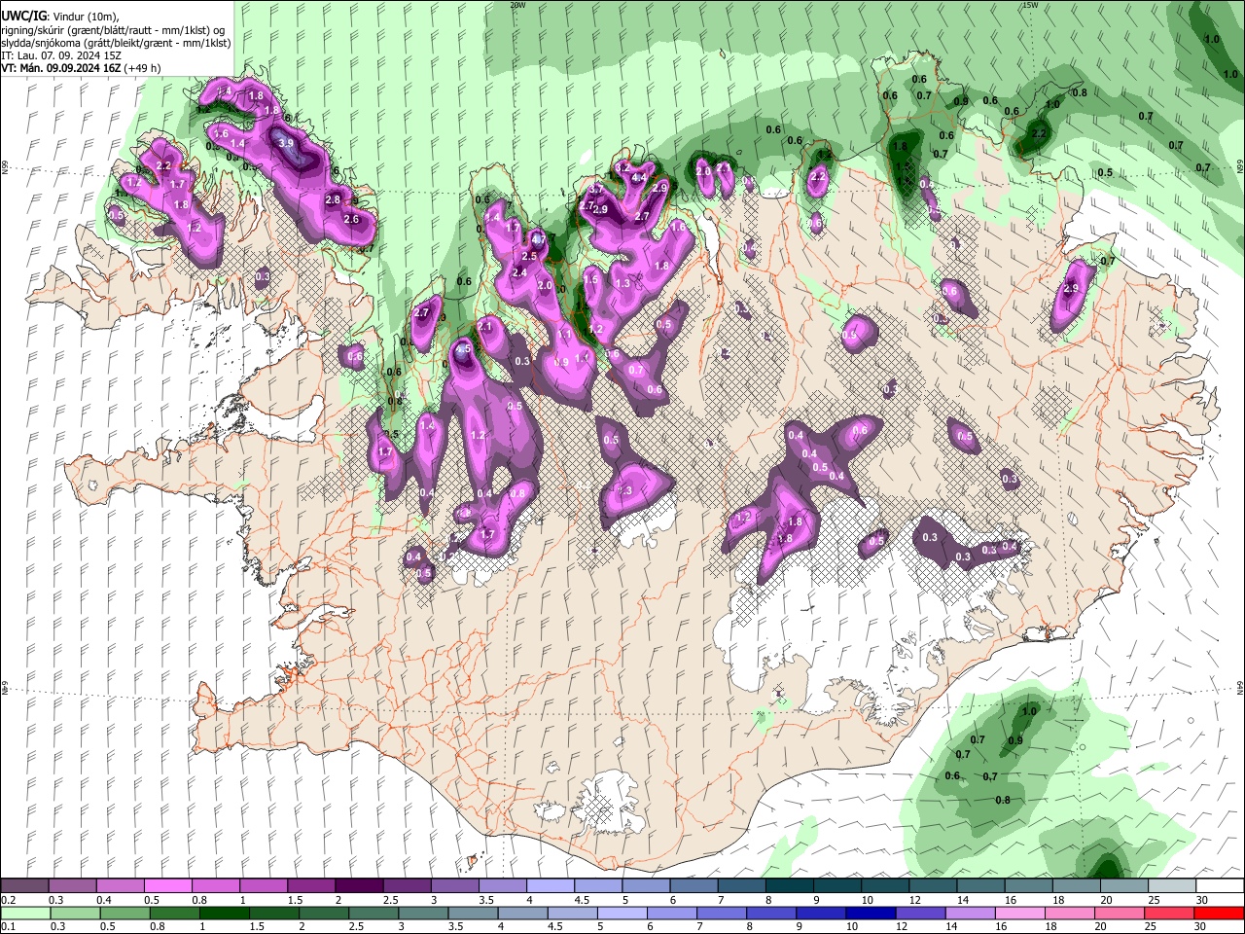Pick the purple 1.5–2 snow legend swatch
1245x934 pixels.
coord(310,885)
